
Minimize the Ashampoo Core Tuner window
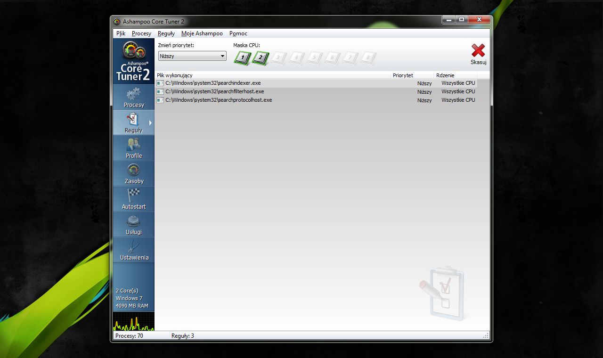pos(448,20)
